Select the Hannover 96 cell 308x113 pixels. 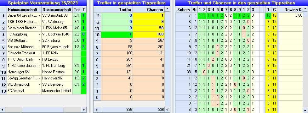(x=57, y=78)
